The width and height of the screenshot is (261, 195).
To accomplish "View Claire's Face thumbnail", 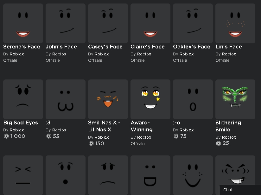I will point(150,23).
